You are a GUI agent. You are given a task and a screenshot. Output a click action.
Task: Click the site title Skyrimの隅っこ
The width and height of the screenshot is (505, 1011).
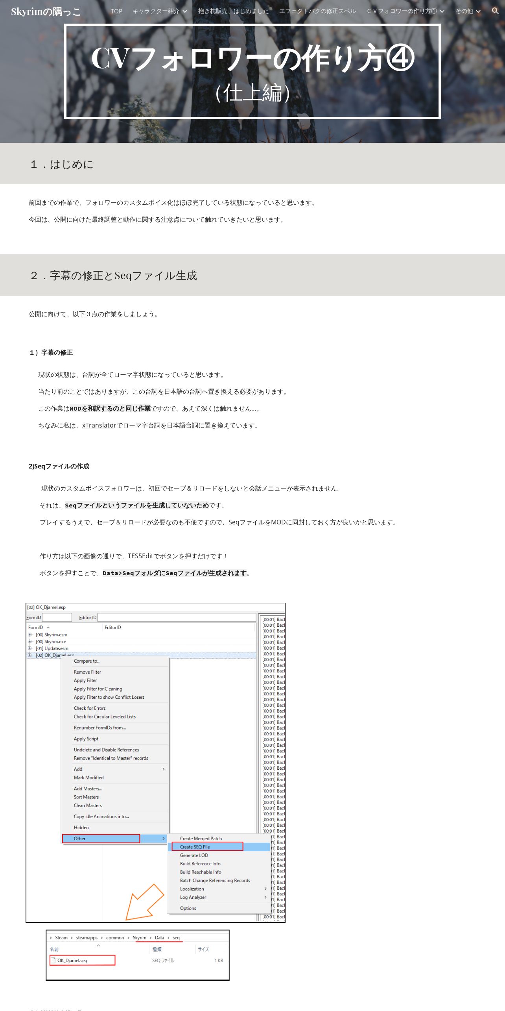[x=46, y=11]
